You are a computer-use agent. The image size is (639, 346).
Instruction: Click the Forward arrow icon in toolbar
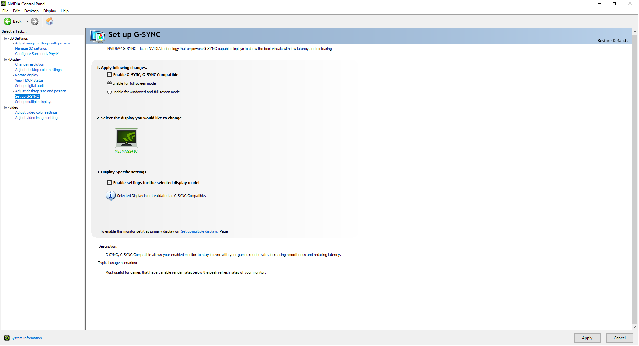[35, 21]
